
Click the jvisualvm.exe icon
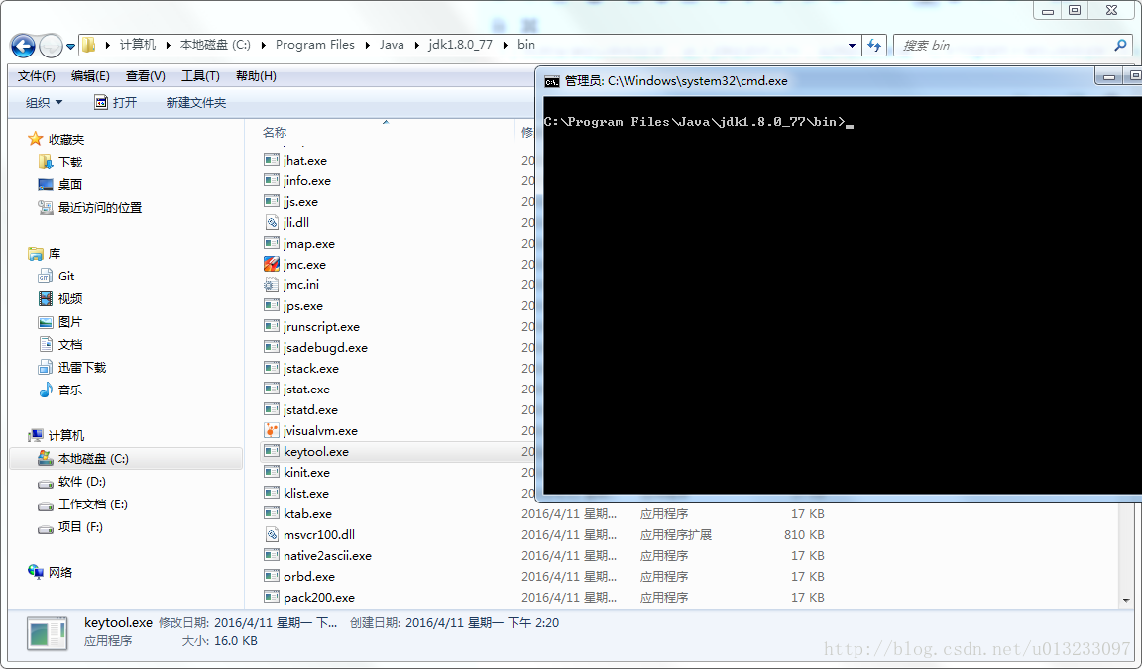(272, 430)
